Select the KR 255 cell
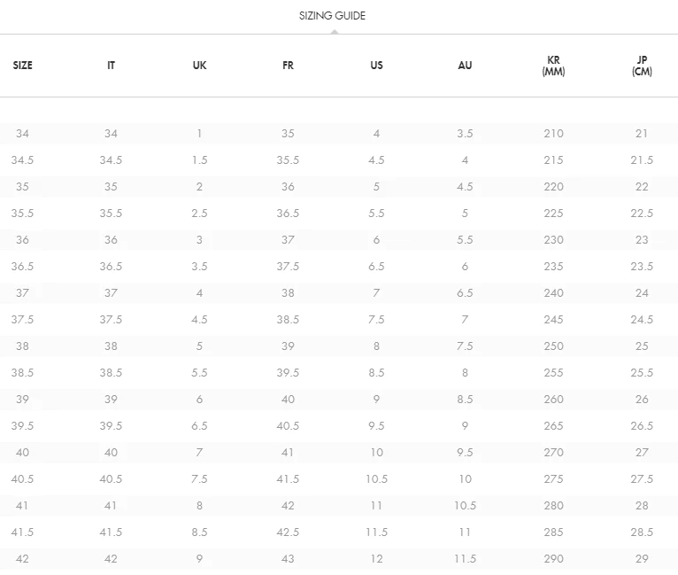The height and width of the screenshot is (575, 678). 553,372
